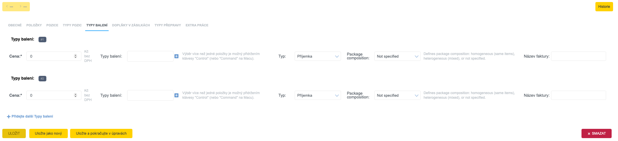Image resolution: width=618 pixels, height=141 pixels.
Task: Go to the DOPLŇKY V ZÁSILKÁCH tab
Action: (131, 25)
